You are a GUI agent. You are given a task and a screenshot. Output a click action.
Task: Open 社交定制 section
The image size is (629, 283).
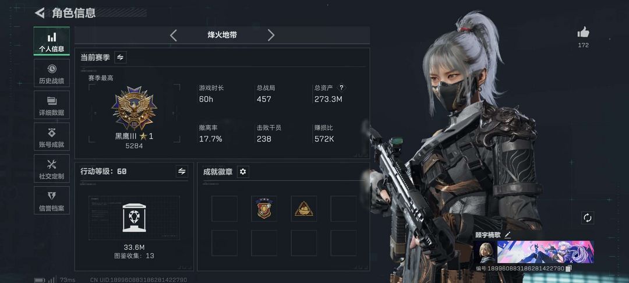point(52,168)
